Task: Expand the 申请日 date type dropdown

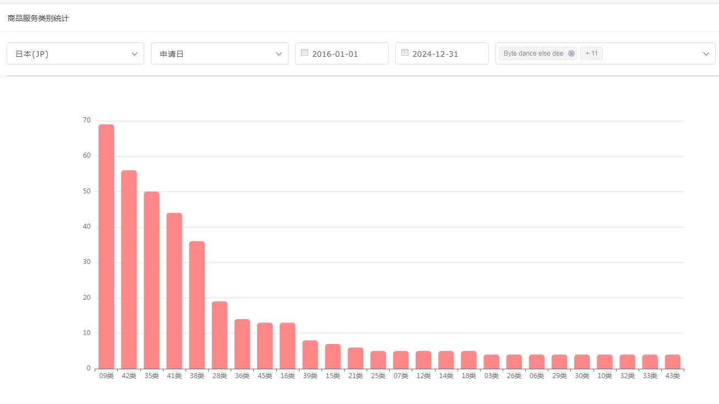Action: coord(220,53)
